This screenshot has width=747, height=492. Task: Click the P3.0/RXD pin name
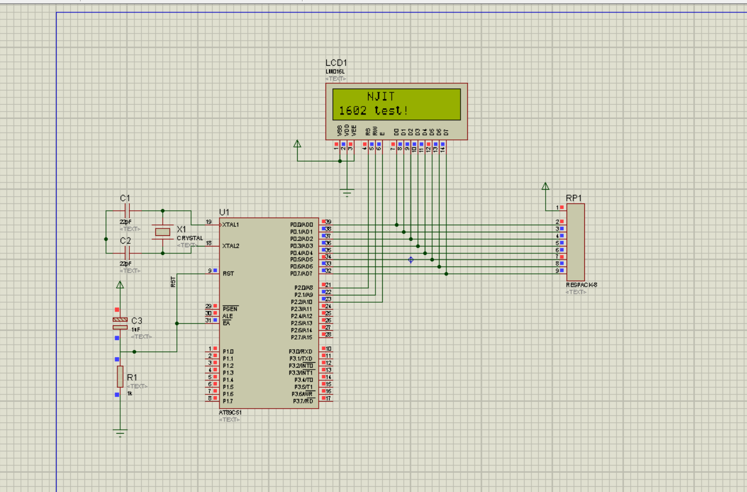click(302, 351)
